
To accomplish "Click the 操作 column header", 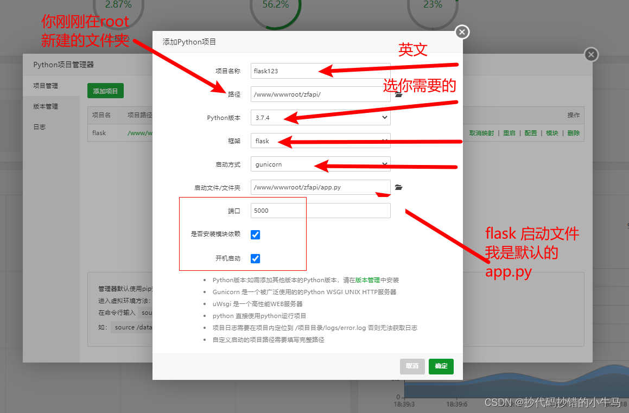I will point(574,115).
